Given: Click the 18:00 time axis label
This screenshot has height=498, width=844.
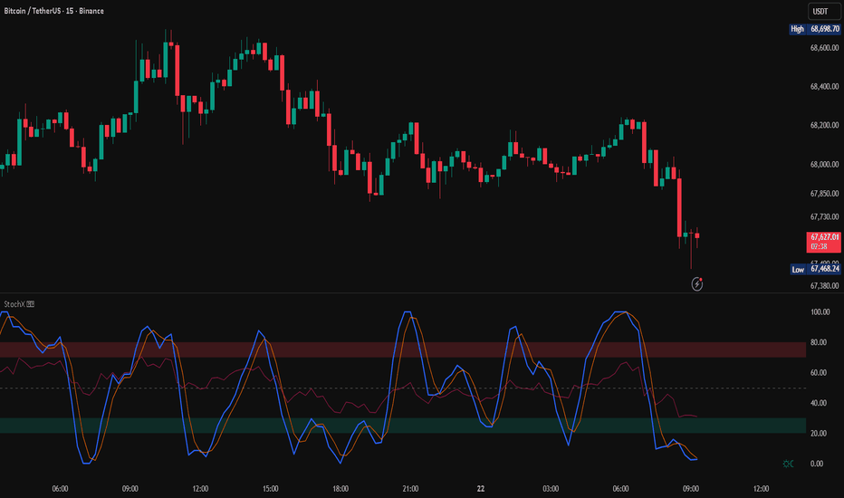Looking at the screenshot, I should tap(340, 489).
